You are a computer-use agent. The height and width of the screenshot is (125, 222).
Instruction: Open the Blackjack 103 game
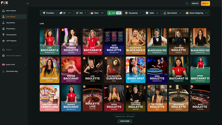157,41
